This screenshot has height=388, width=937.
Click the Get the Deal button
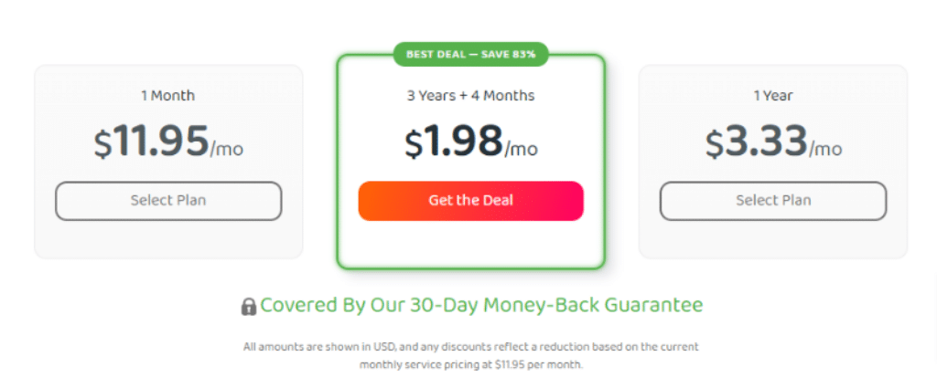pos(471,201)
